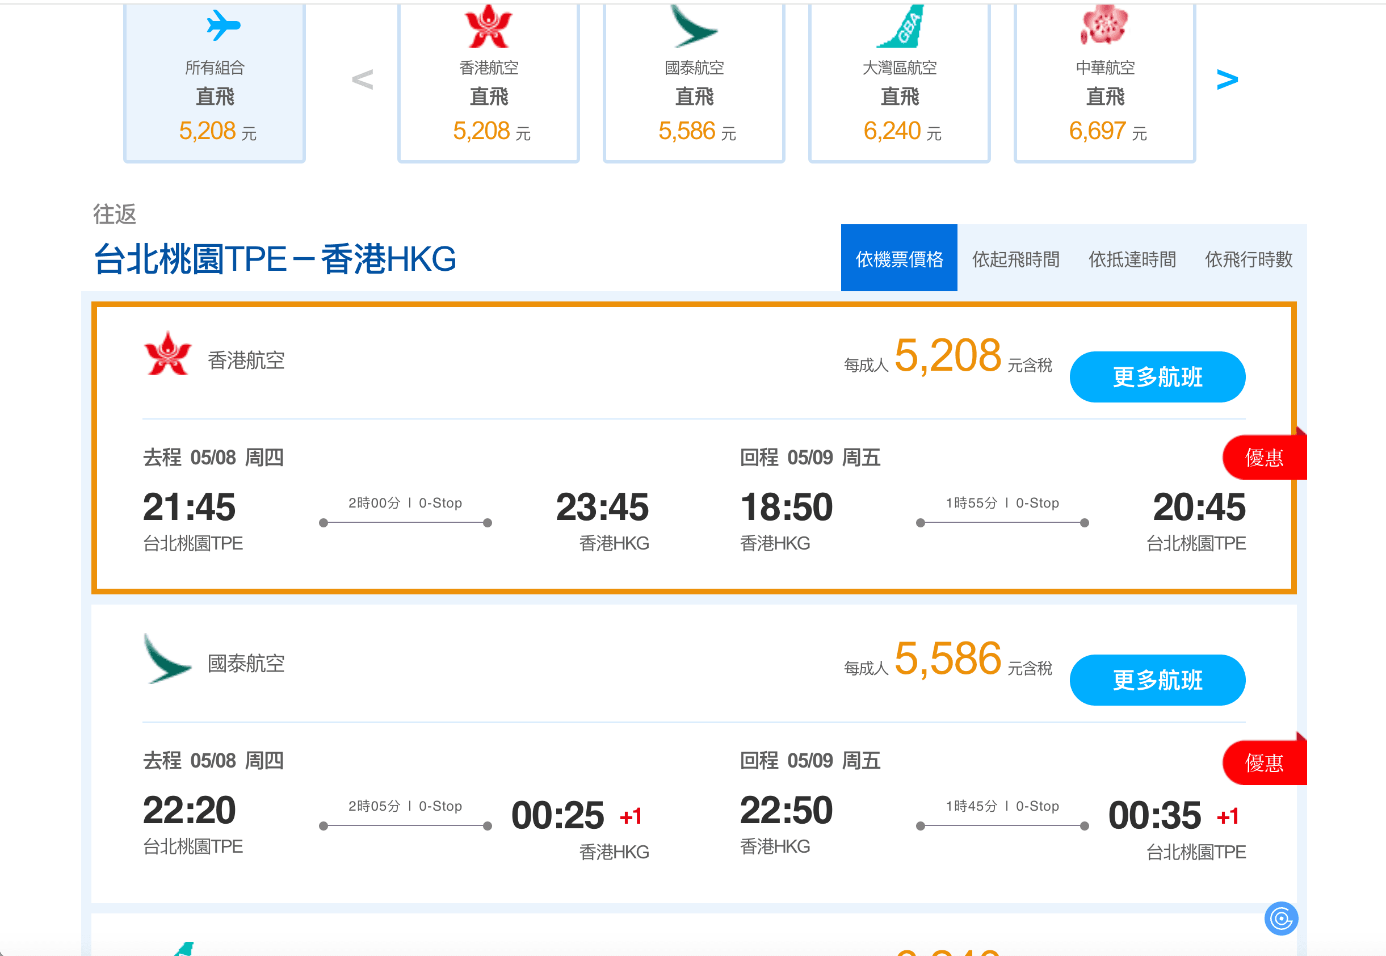Sort by arrival time (依抵達時間)

[x=1132, y=259]
